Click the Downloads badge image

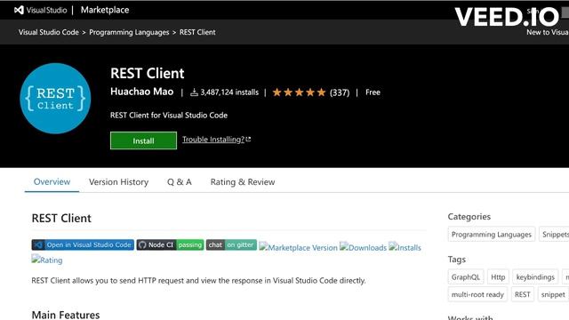click(x=364, y=247)
